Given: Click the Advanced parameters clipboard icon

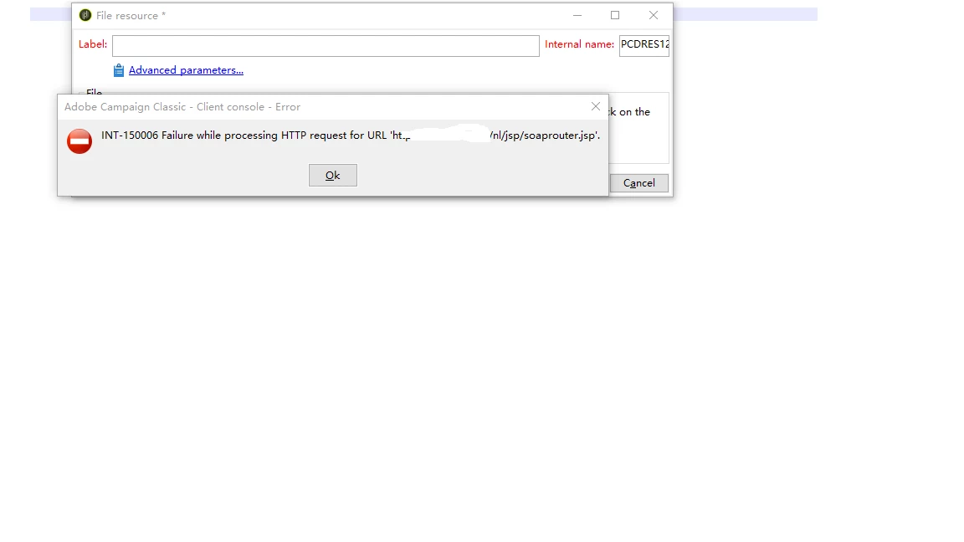Looking at the screenshot, I should [119, 70].
